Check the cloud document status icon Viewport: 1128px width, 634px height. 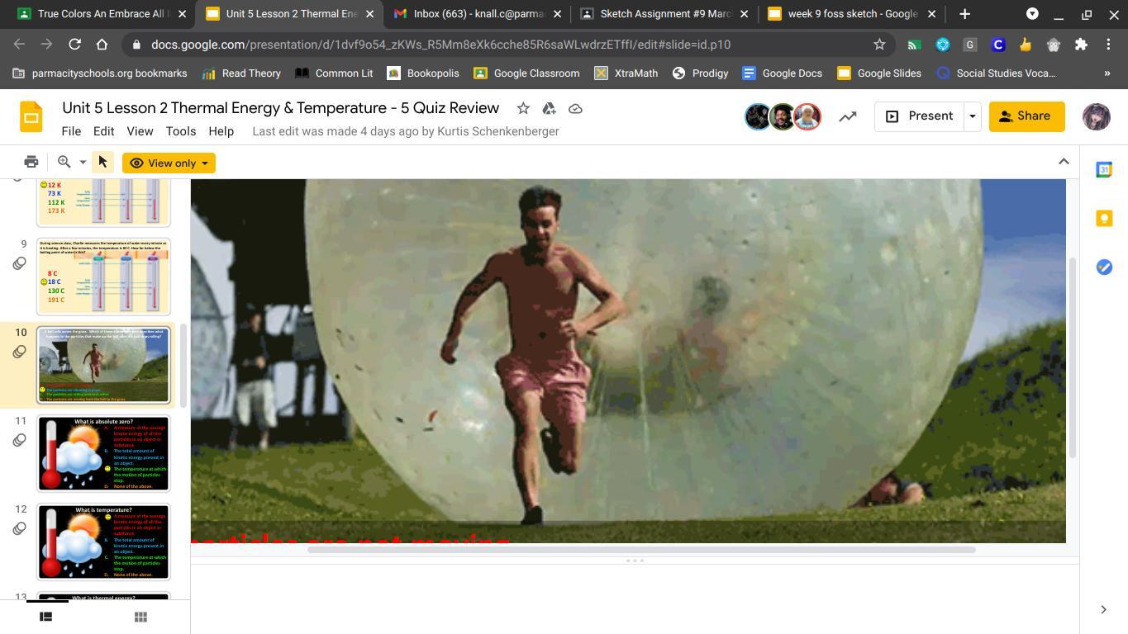pos(575,108)
